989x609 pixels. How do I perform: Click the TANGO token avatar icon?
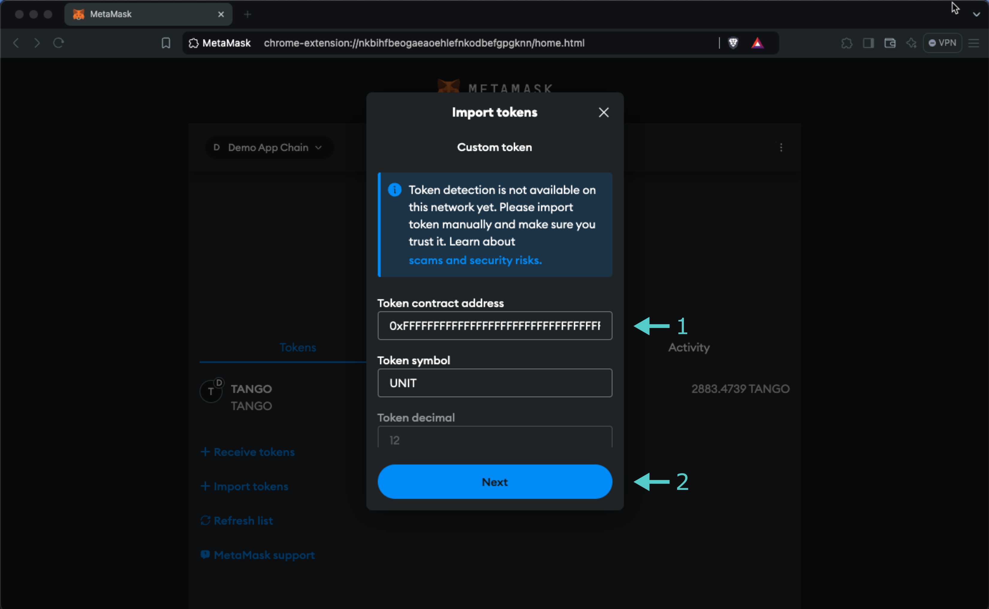click(x=211, y=391)
